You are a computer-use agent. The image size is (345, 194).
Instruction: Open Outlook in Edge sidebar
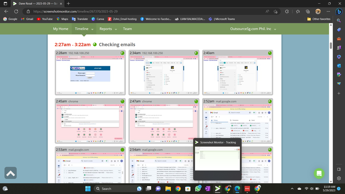coord(339,65)
